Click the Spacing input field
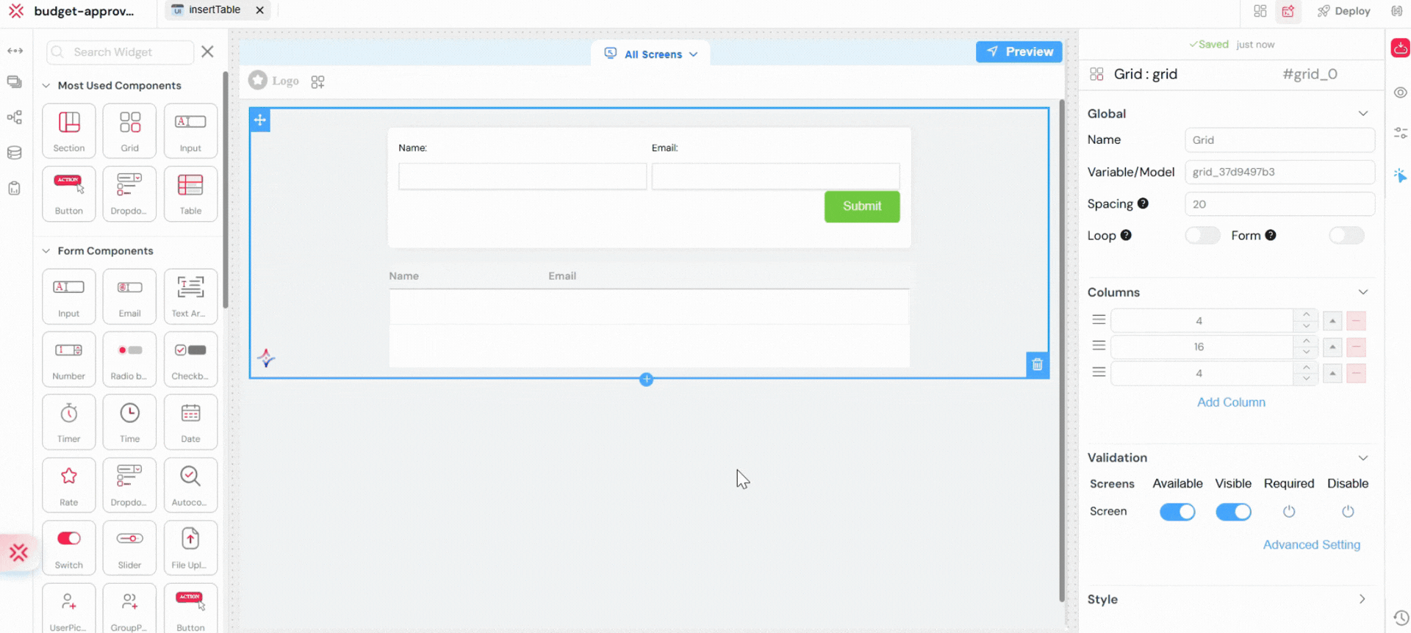 tap(1279, 204)
